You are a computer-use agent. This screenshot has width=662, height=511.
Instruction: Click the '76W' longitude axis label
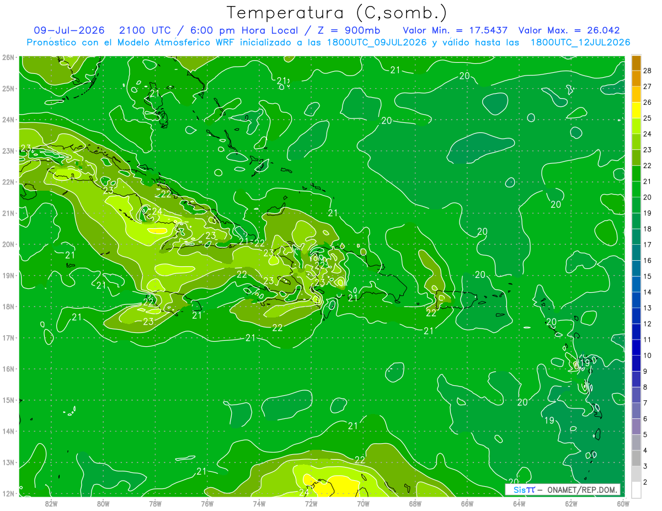coord(207,503)
